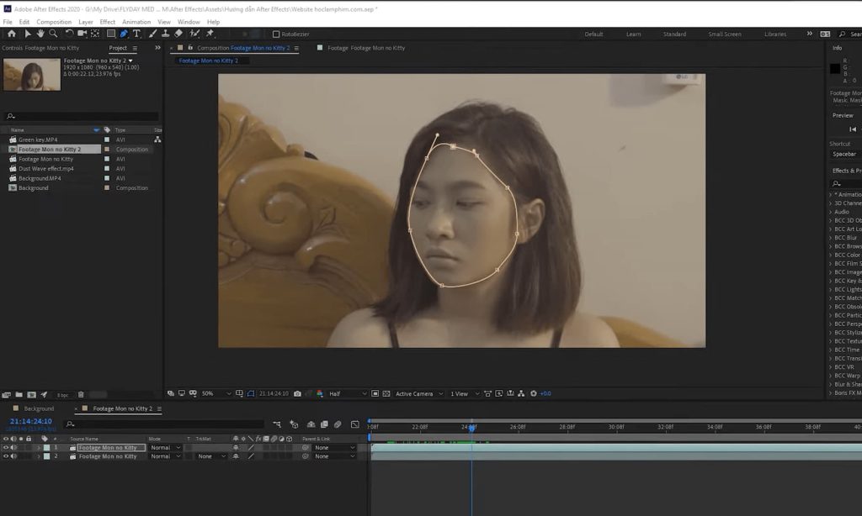Take a snapshot of the composition
This screenshot has height=516, width=862.
click(x=297, y=392)
